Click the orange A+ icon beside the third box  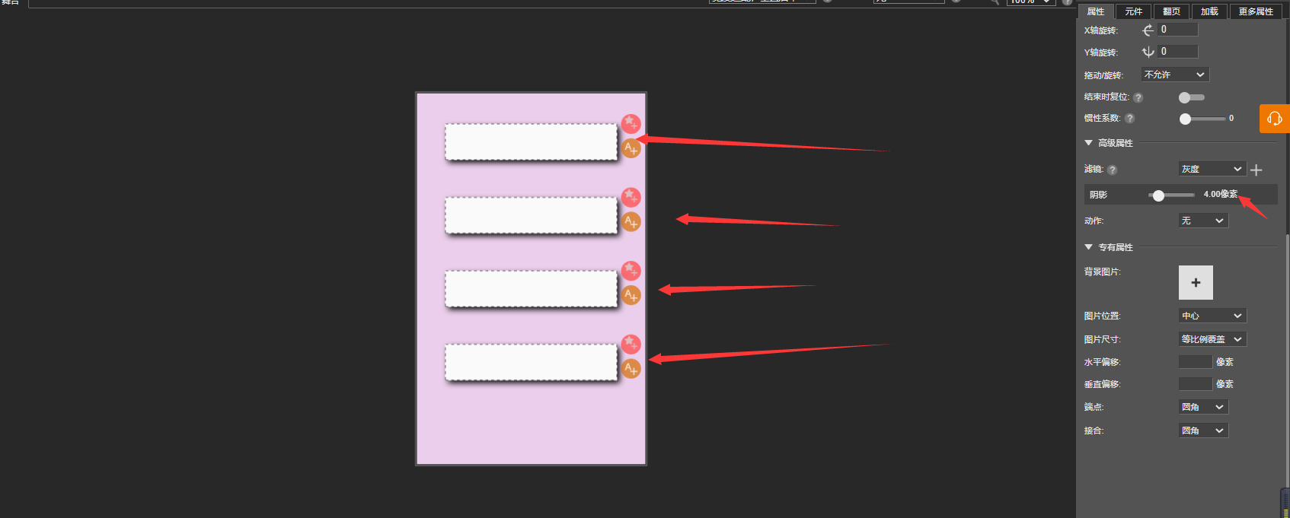pos(631,294)
